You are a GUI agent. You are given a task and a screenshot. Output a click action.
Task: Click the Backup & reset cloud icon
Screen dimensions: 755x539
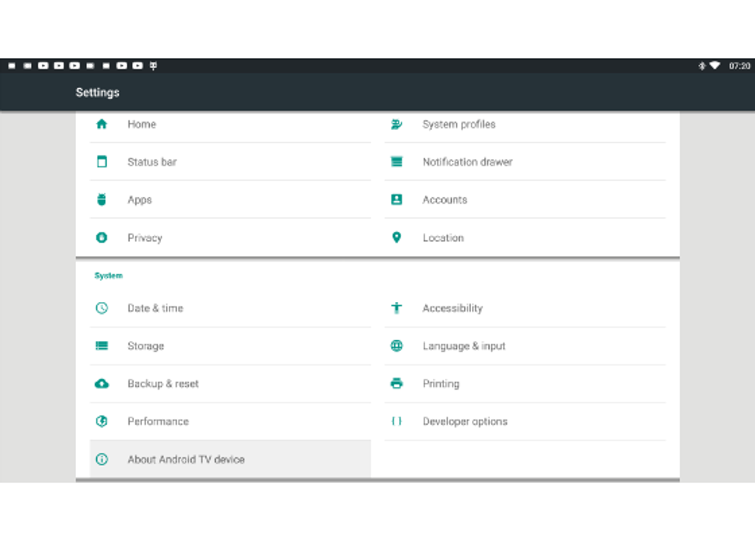(x=101, y=384)
